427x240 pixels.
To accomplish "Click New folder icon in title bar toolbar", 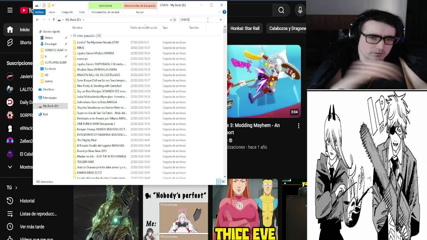I will pos(49,5).
